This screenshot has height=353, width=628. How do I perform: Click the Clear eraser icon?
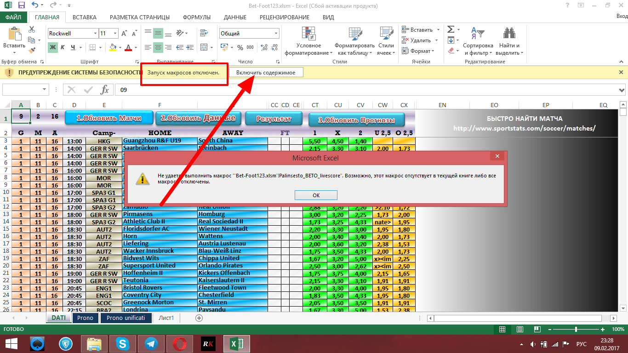[451, 51]
